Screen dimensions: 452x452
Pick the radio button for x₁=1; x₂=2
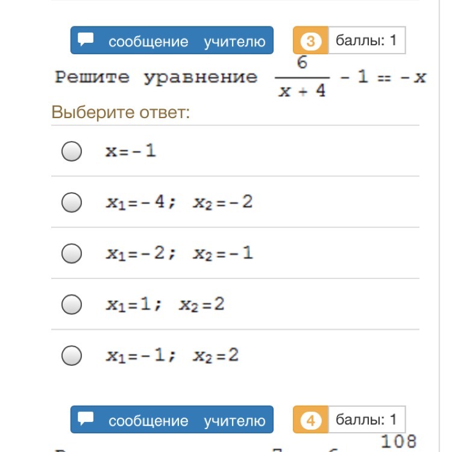coord(72,304)
